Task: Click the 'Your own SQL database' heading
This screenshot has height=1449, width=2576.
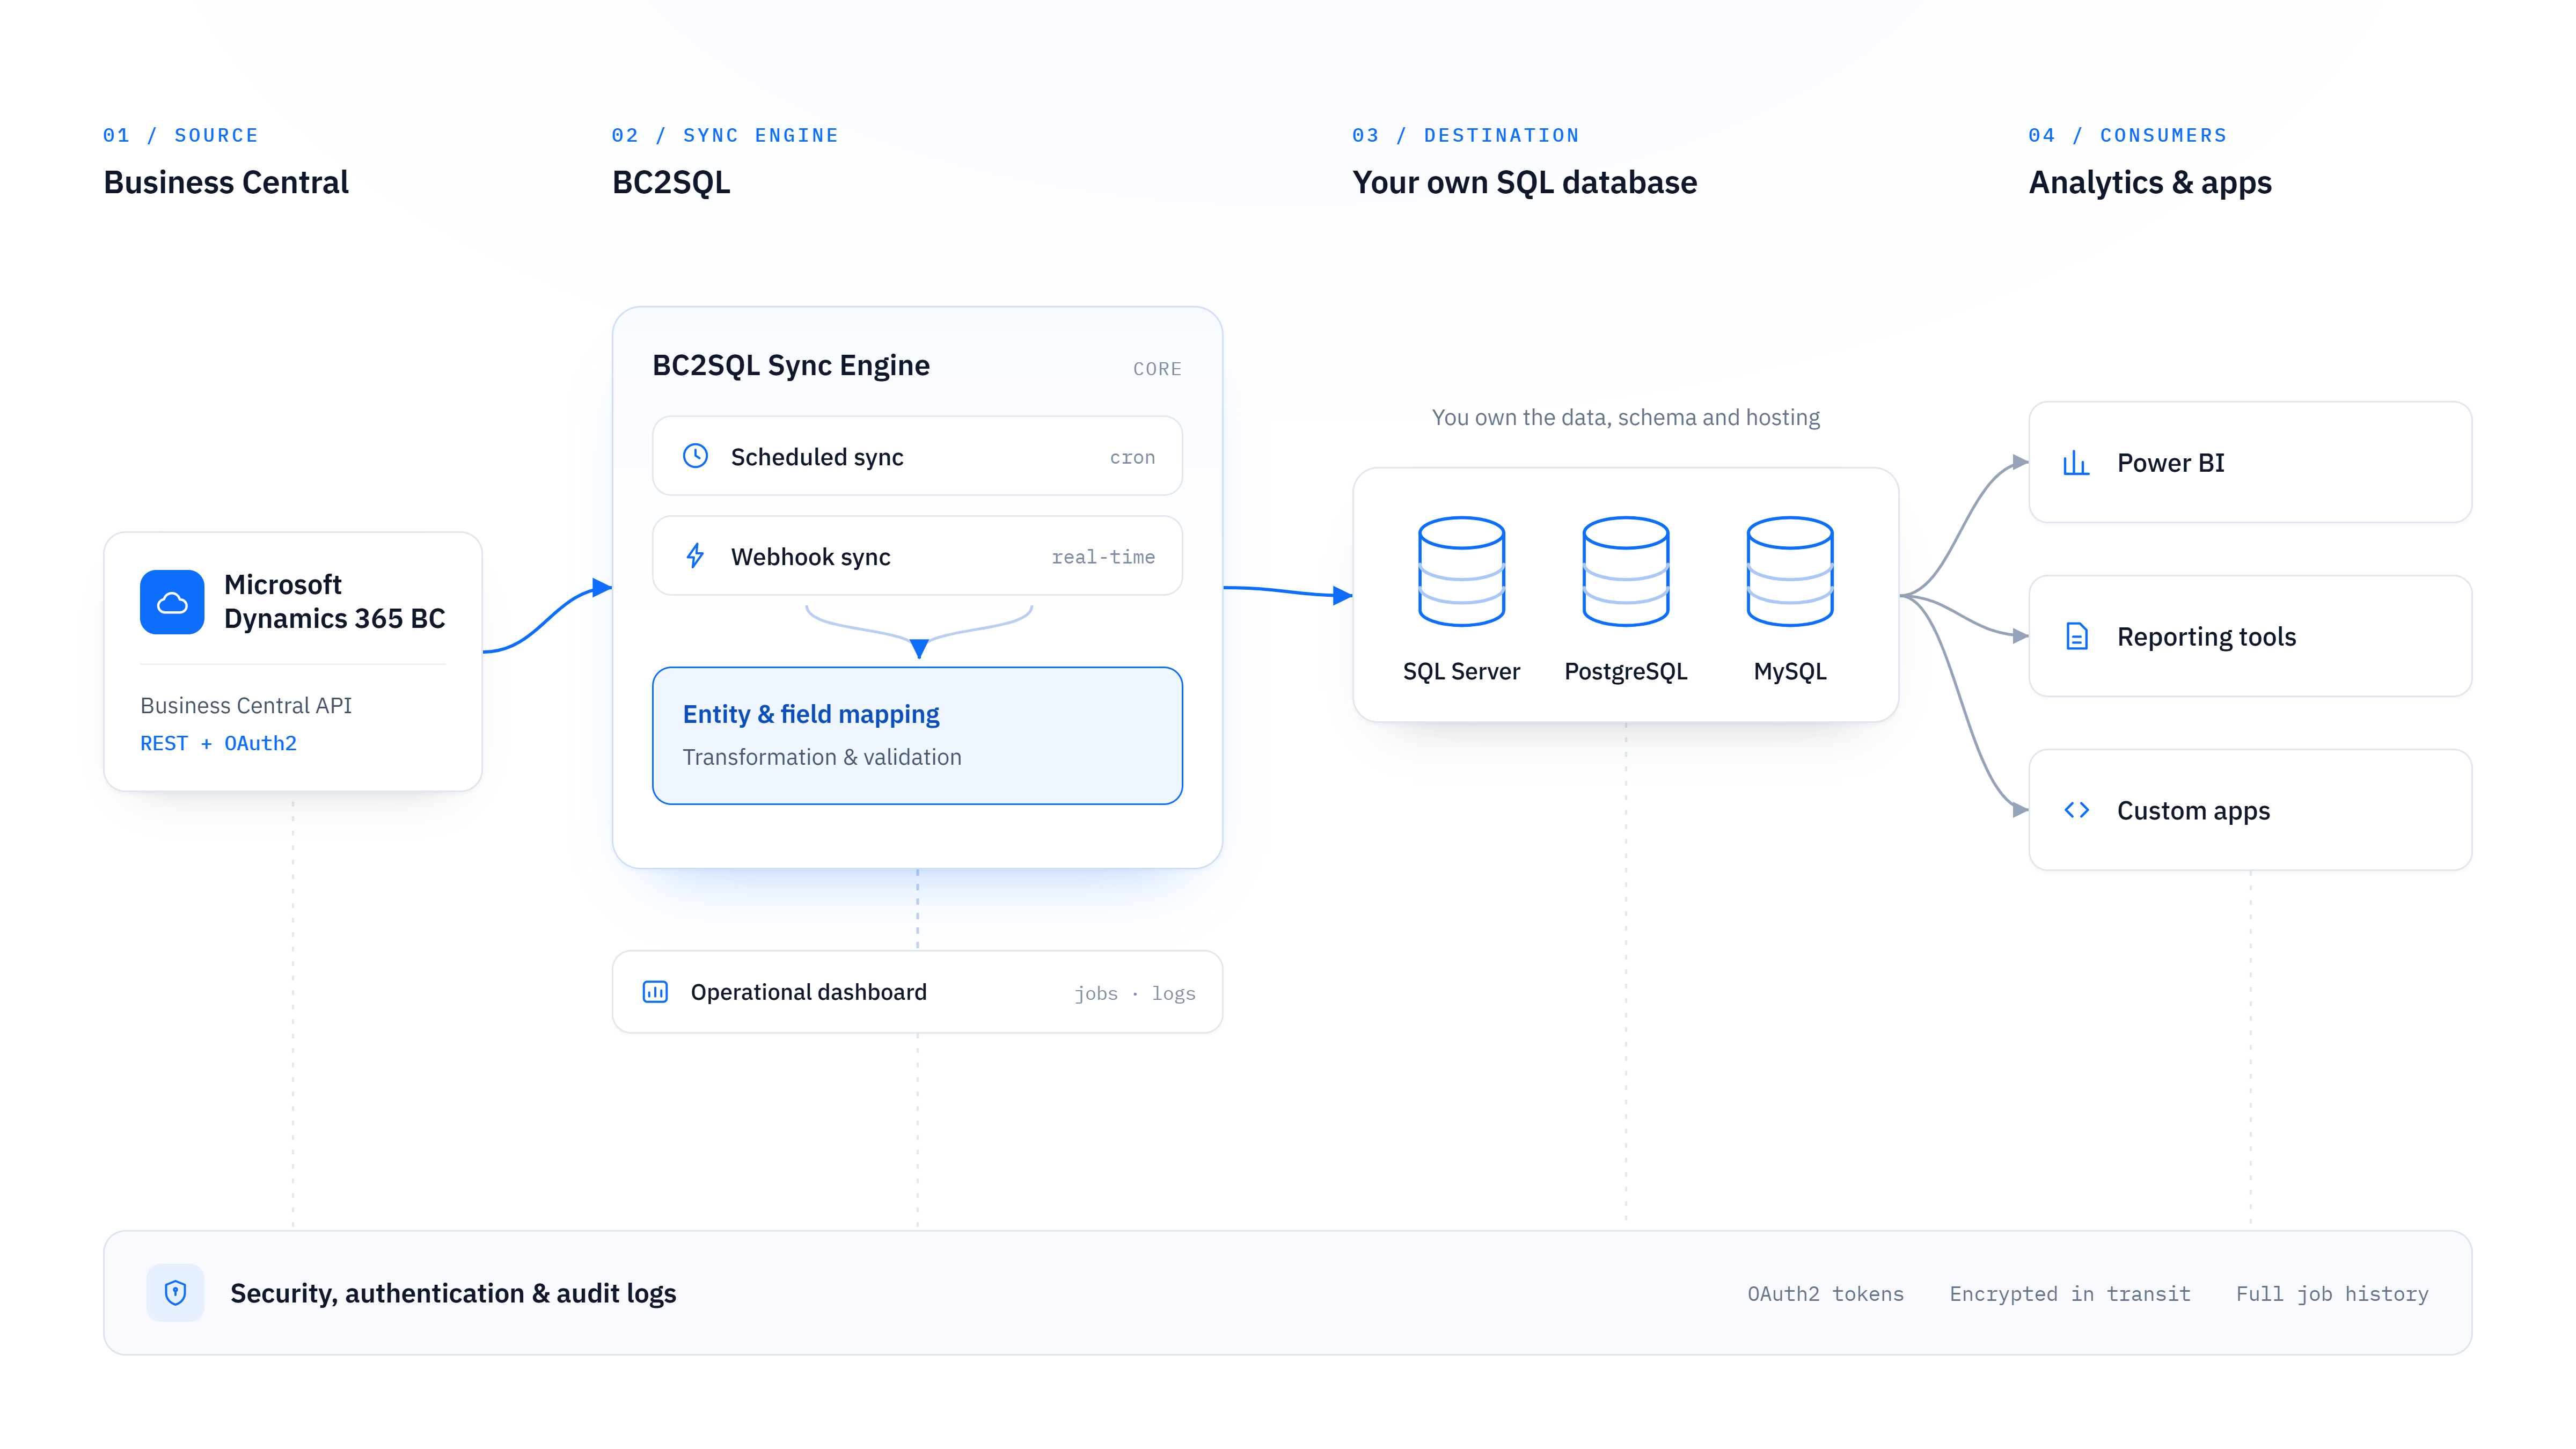Action: (1525, 183)
